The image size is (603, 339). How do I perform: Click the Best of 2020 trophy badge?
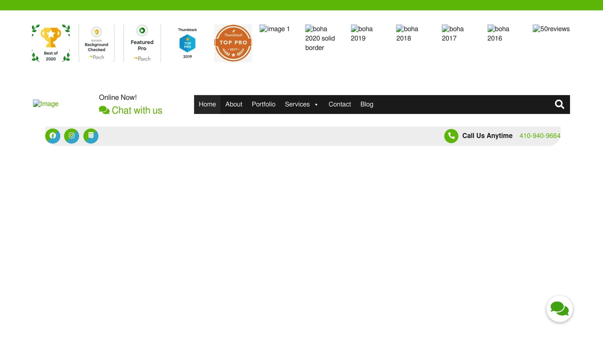point(51,43)
